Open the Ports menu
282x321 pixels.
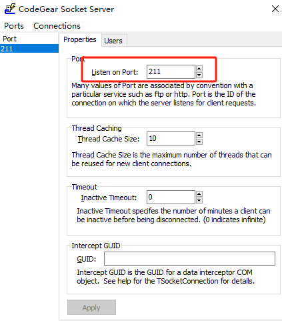(x=14, y=26)
